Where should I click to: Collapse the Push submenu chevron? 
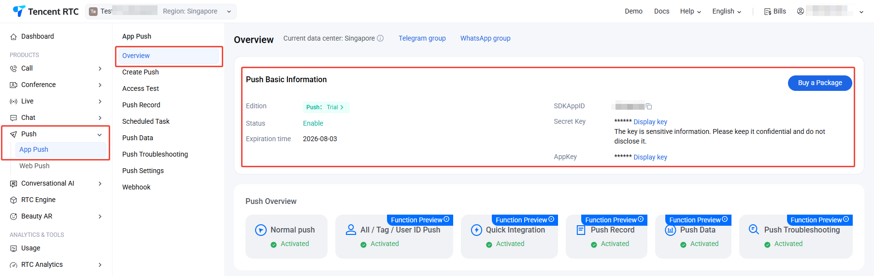100,134
